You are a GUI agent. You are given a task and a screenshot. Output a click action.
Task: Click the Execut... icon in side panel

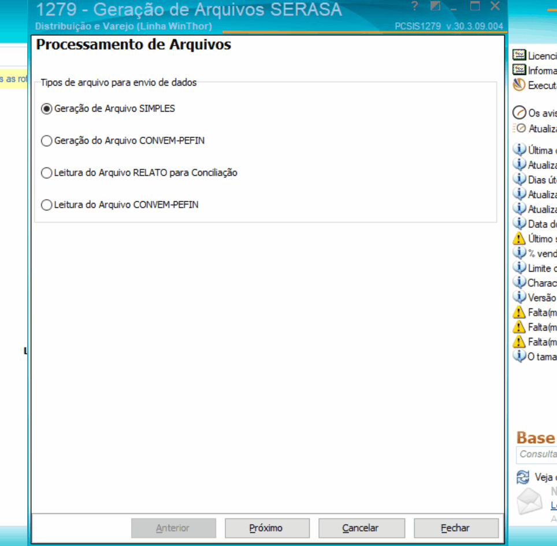point(519,84)
